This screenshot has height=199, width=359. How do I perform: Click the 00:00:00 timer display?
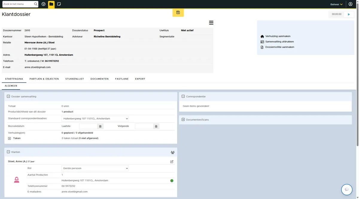coord(337,14)
